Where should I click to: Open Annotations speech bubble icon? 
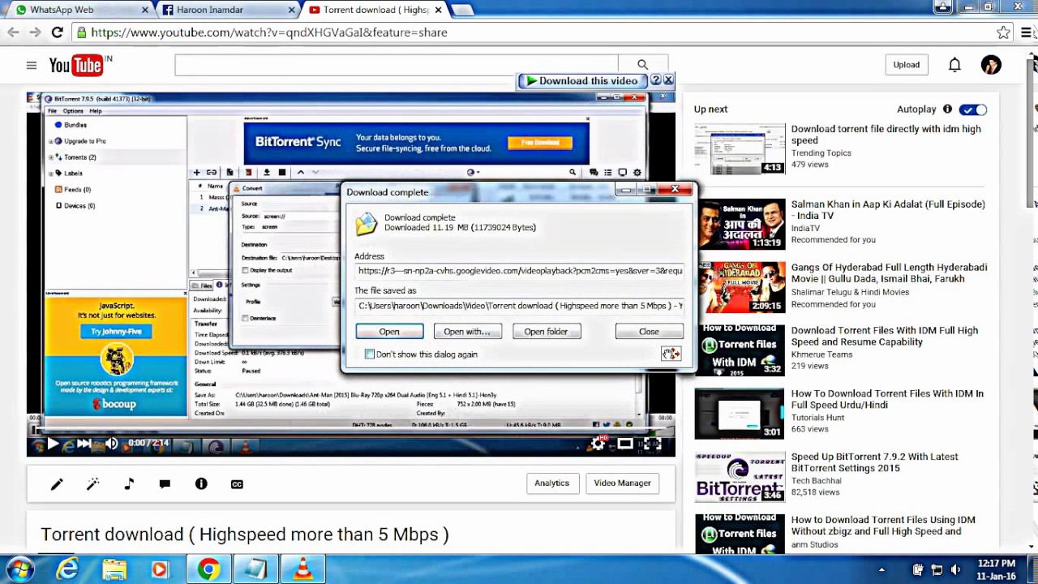tap(165, 484)
